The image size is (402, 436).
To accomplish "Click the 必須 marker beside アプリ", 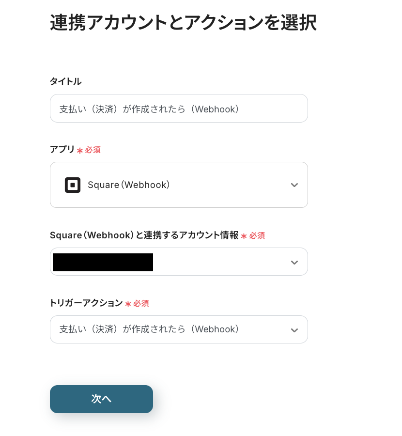I will click(93, 150).
